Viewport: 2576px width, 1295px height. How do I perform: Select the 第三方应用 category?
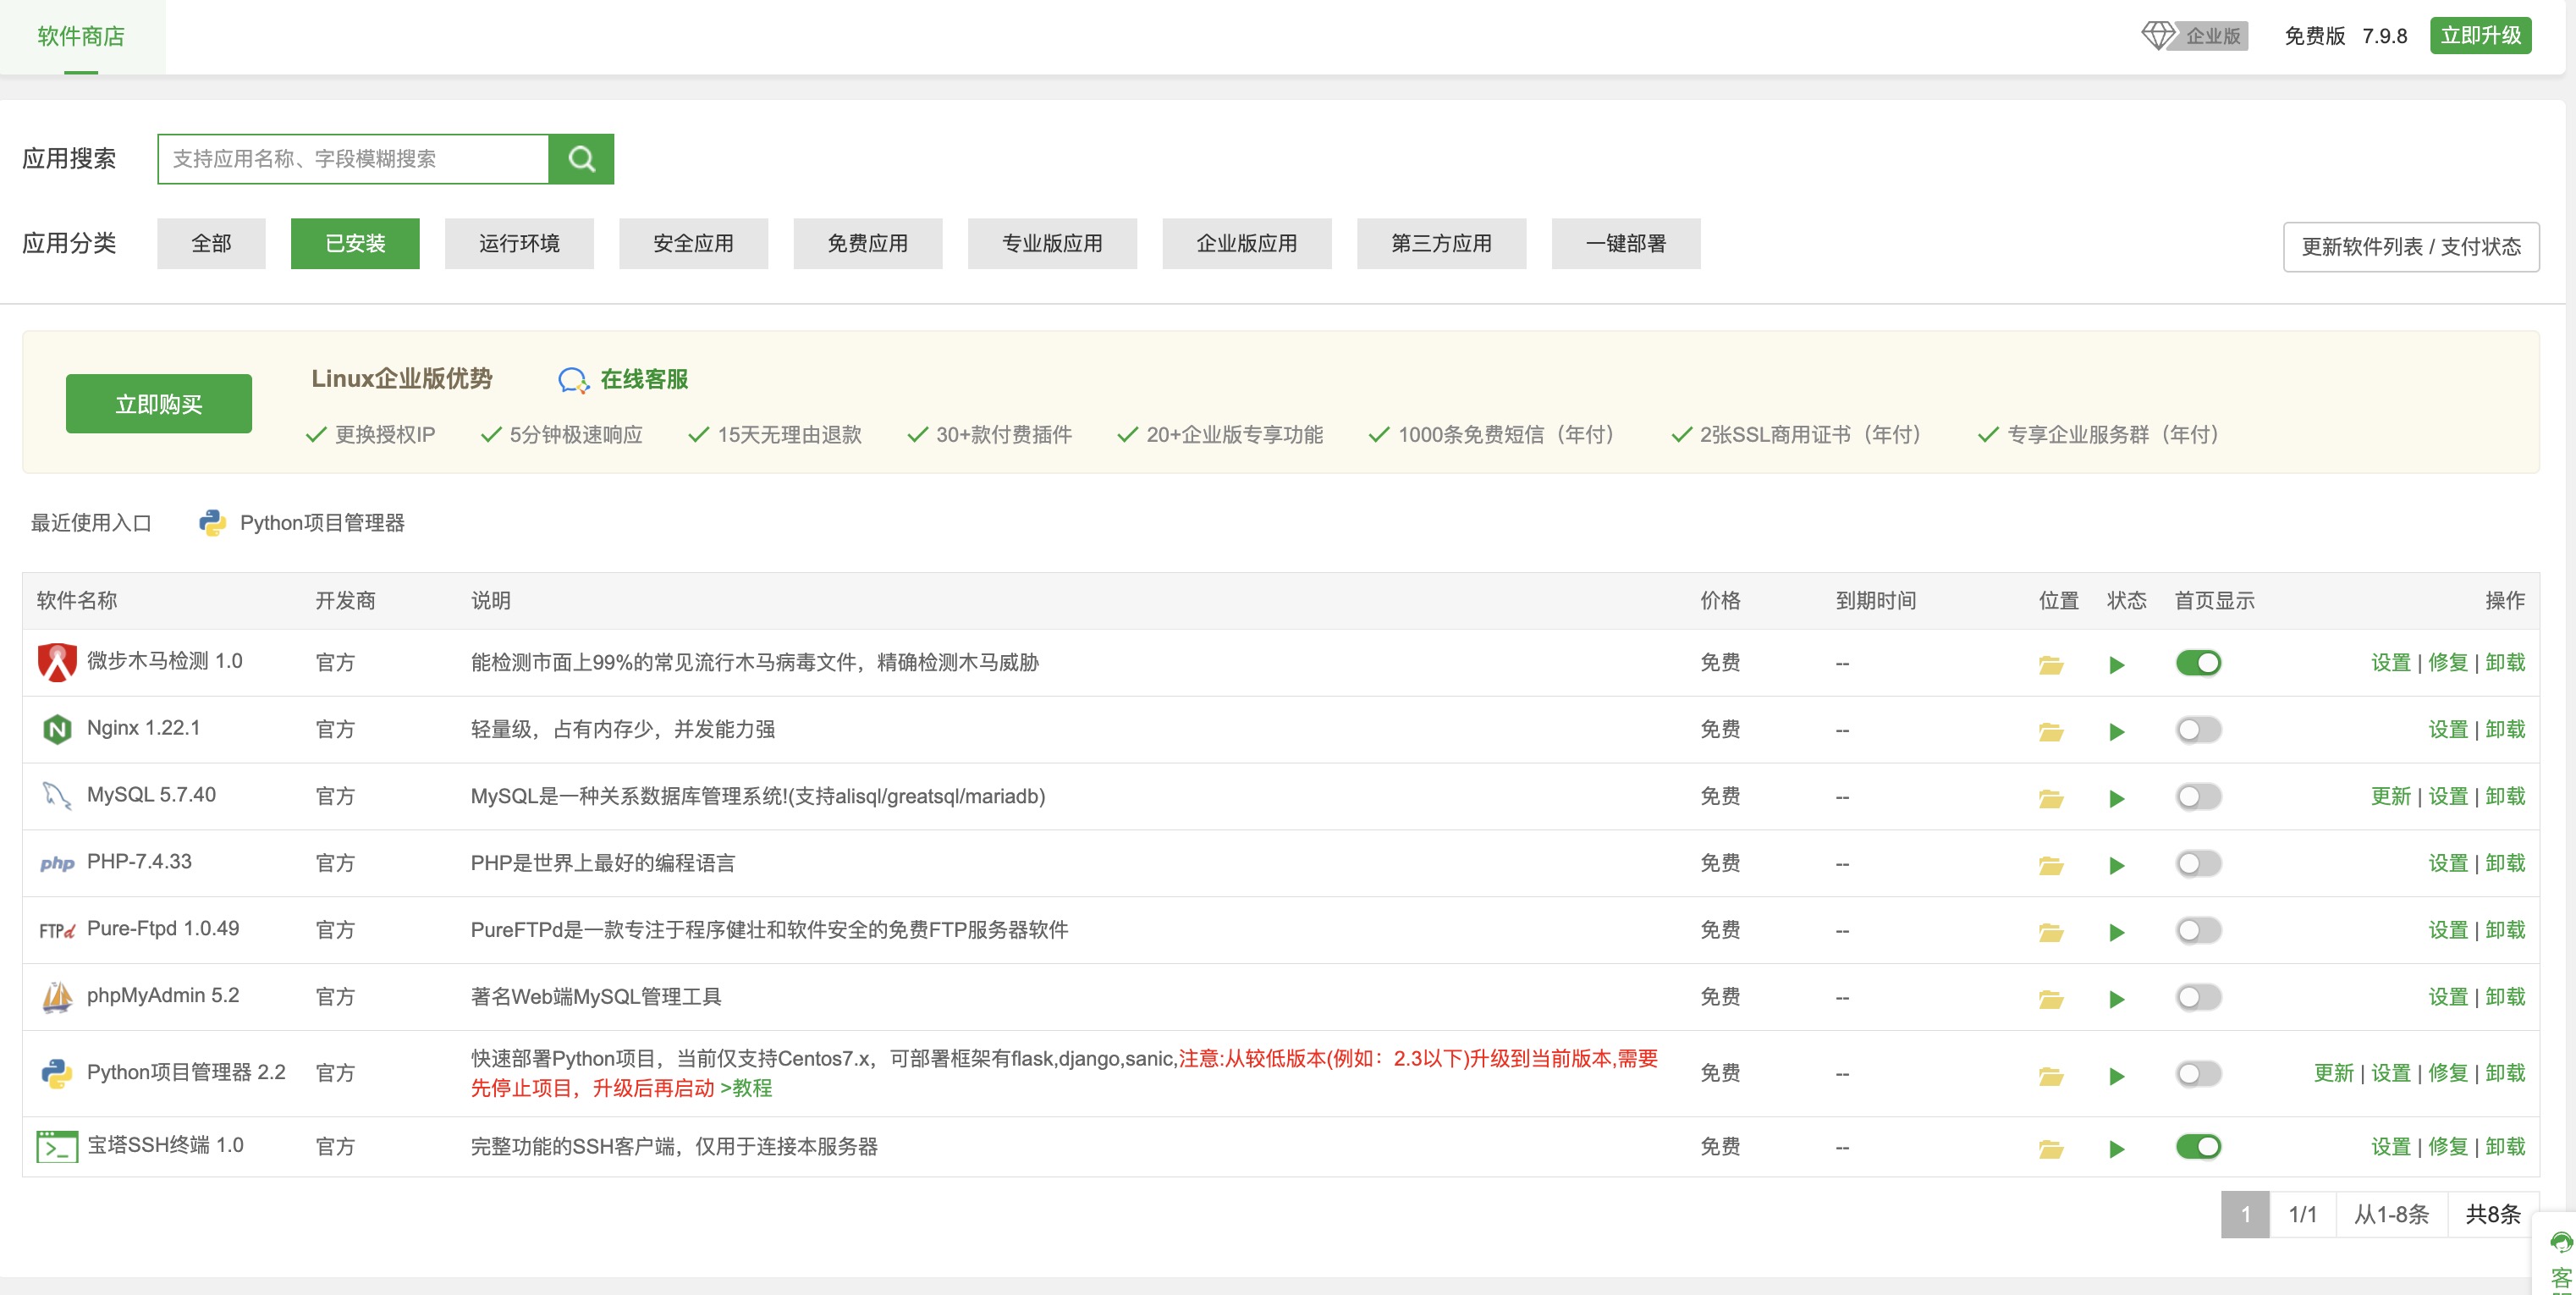1441,244
